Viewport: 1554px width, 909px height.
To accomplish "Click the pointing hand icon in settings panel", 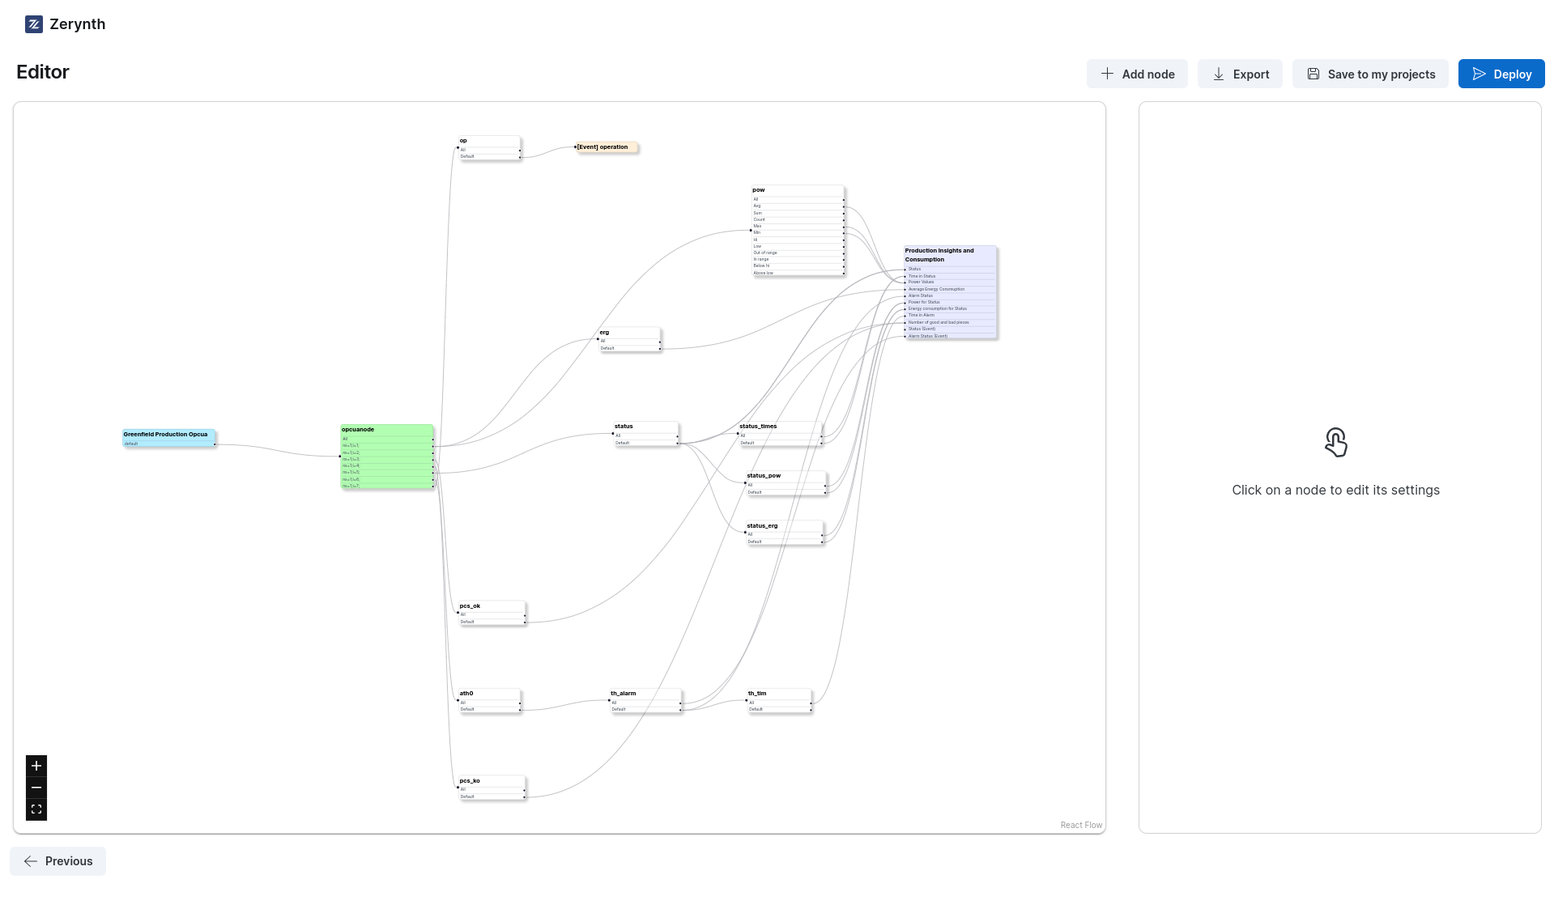I will (x=1335, y=443).
